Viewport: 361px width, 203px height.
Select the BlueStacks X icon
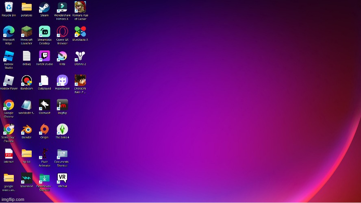click(x=80, y=32)
